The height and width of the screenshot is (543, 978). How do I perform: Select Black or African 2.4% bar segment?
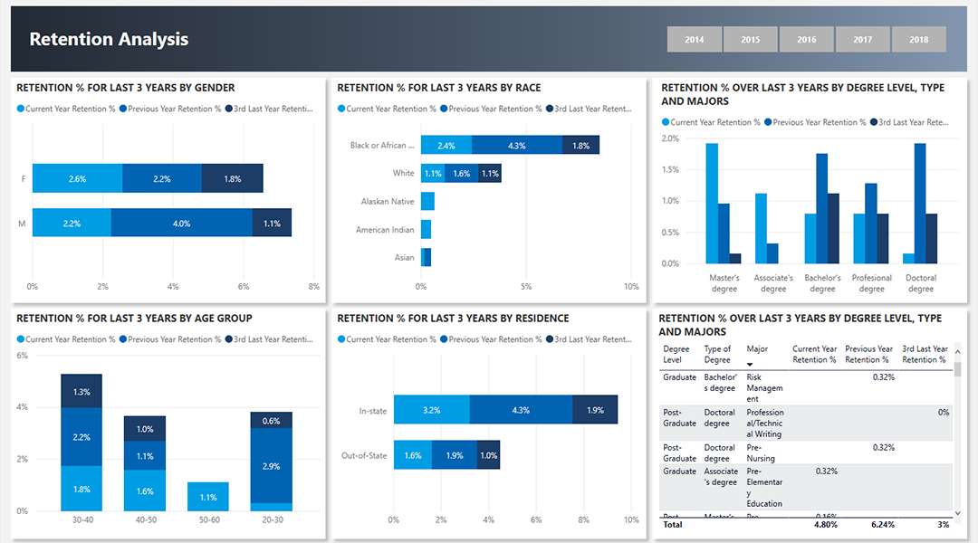[446, 145]
